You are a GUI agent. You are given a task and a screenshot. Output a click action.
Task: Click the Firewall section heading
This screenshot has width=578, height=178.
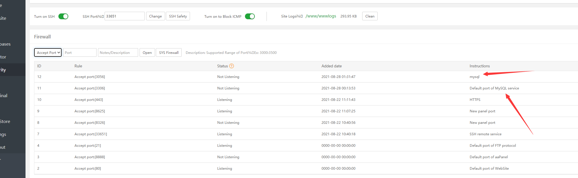(42, 37)
